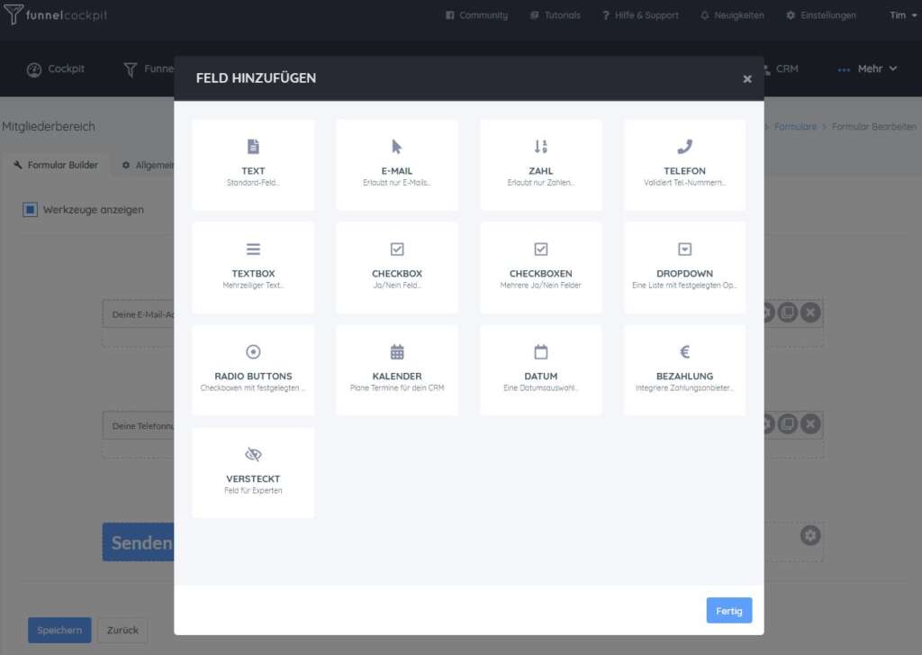Toggle the Werkzeuge anzeigen checkbox

[x=30, y=210]
